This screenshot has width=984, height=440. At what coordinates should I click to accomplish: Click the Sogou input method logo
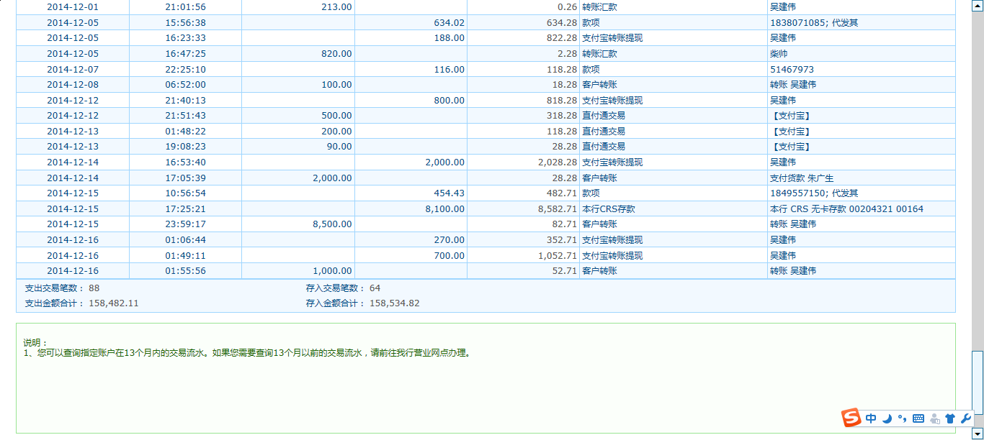pyautogui.click(x=851, y=418)
